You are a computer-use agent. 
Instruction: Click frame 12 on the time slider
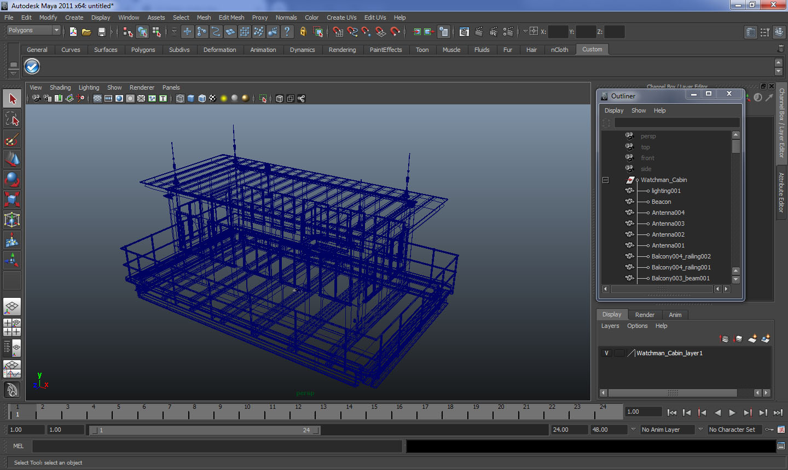coord(297,411)
